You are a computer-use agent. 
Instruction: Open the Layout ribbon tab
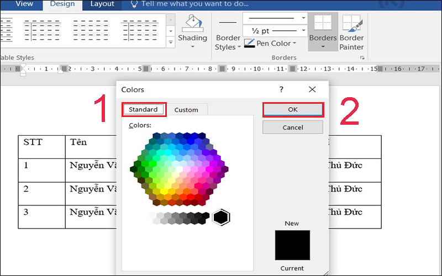pyautogui.click(x=102, y=4)
